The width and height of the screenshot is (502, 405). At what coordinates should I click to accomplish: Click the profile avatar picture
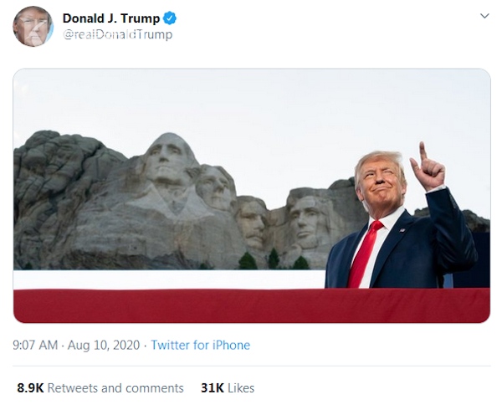point(33,26)
